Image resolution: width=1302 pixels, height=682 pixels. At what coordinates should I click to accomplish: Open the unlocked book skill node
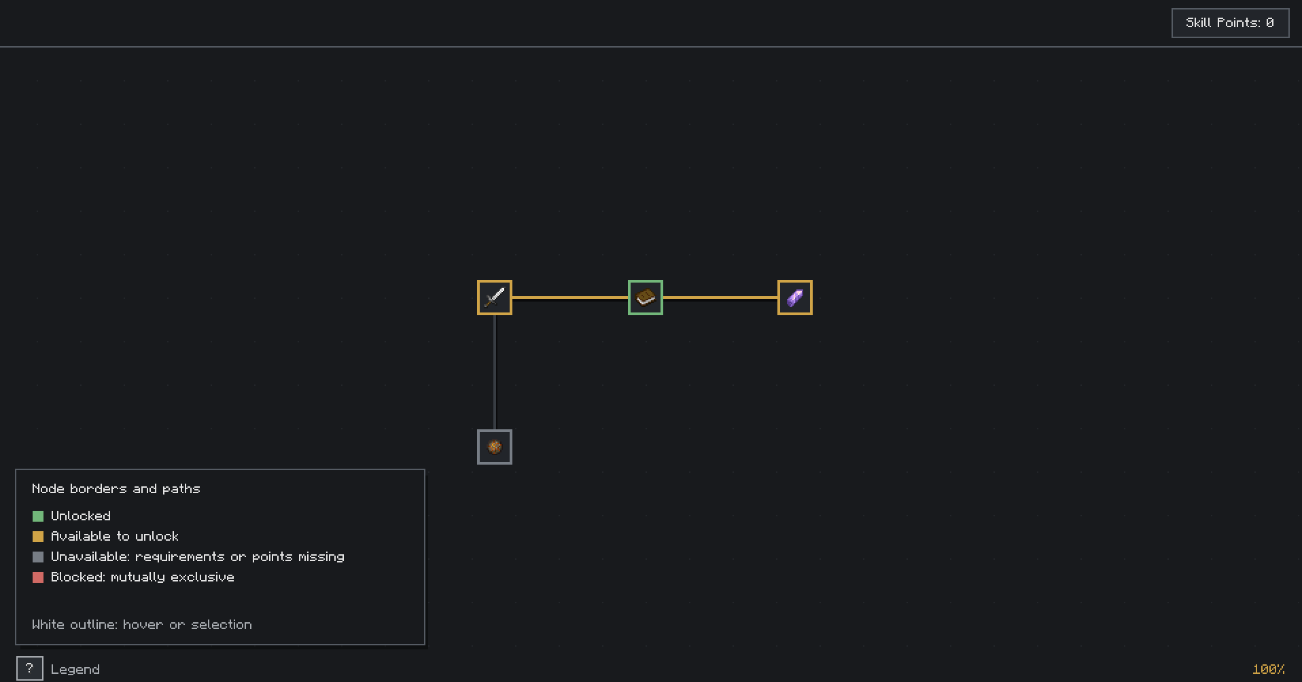click(x=646, y=298)
